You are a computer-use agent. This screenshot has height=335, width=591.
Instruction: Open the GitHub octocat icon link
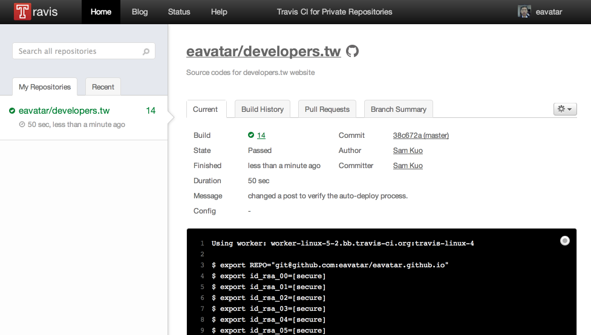tap(352, 51)
